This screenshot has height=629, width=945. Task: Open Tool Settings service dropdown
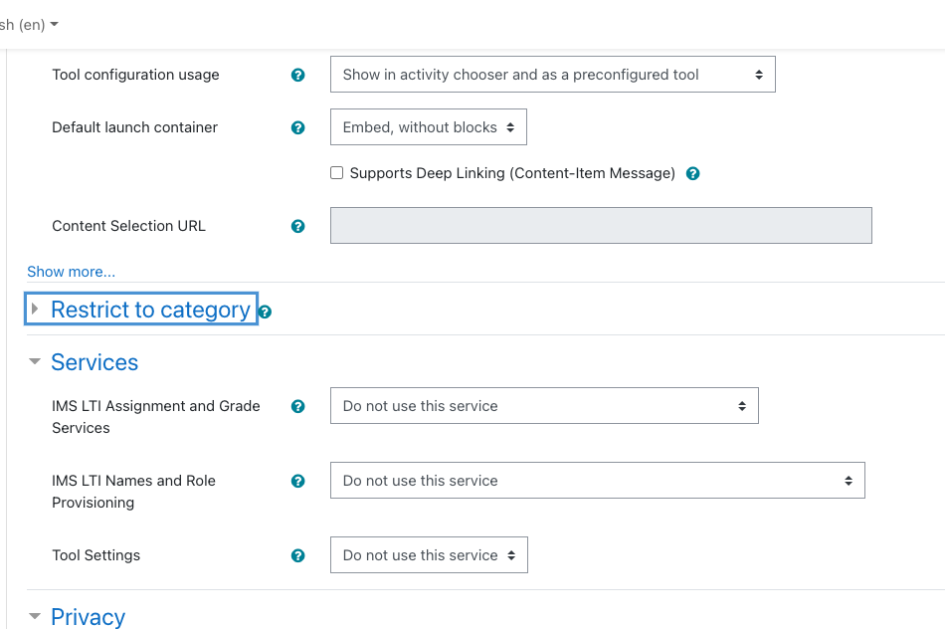tap(429, 554)
